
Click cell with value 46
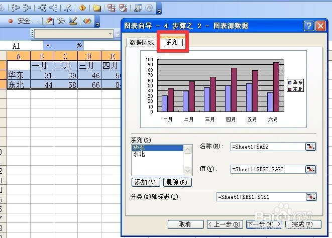pyautogui.click(x=89, y=75)
